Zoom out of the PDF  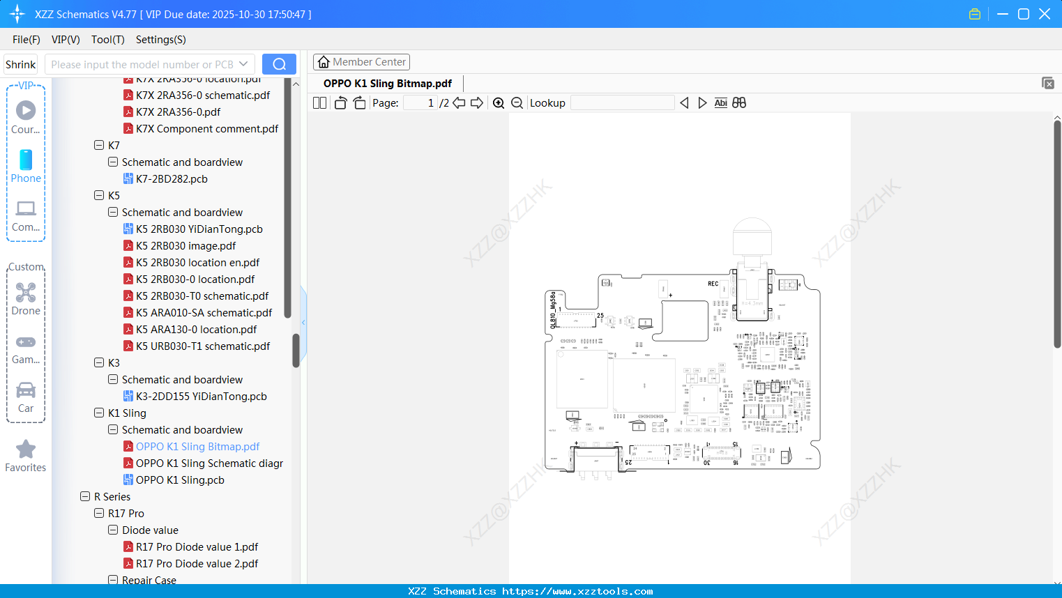[517, 103]
